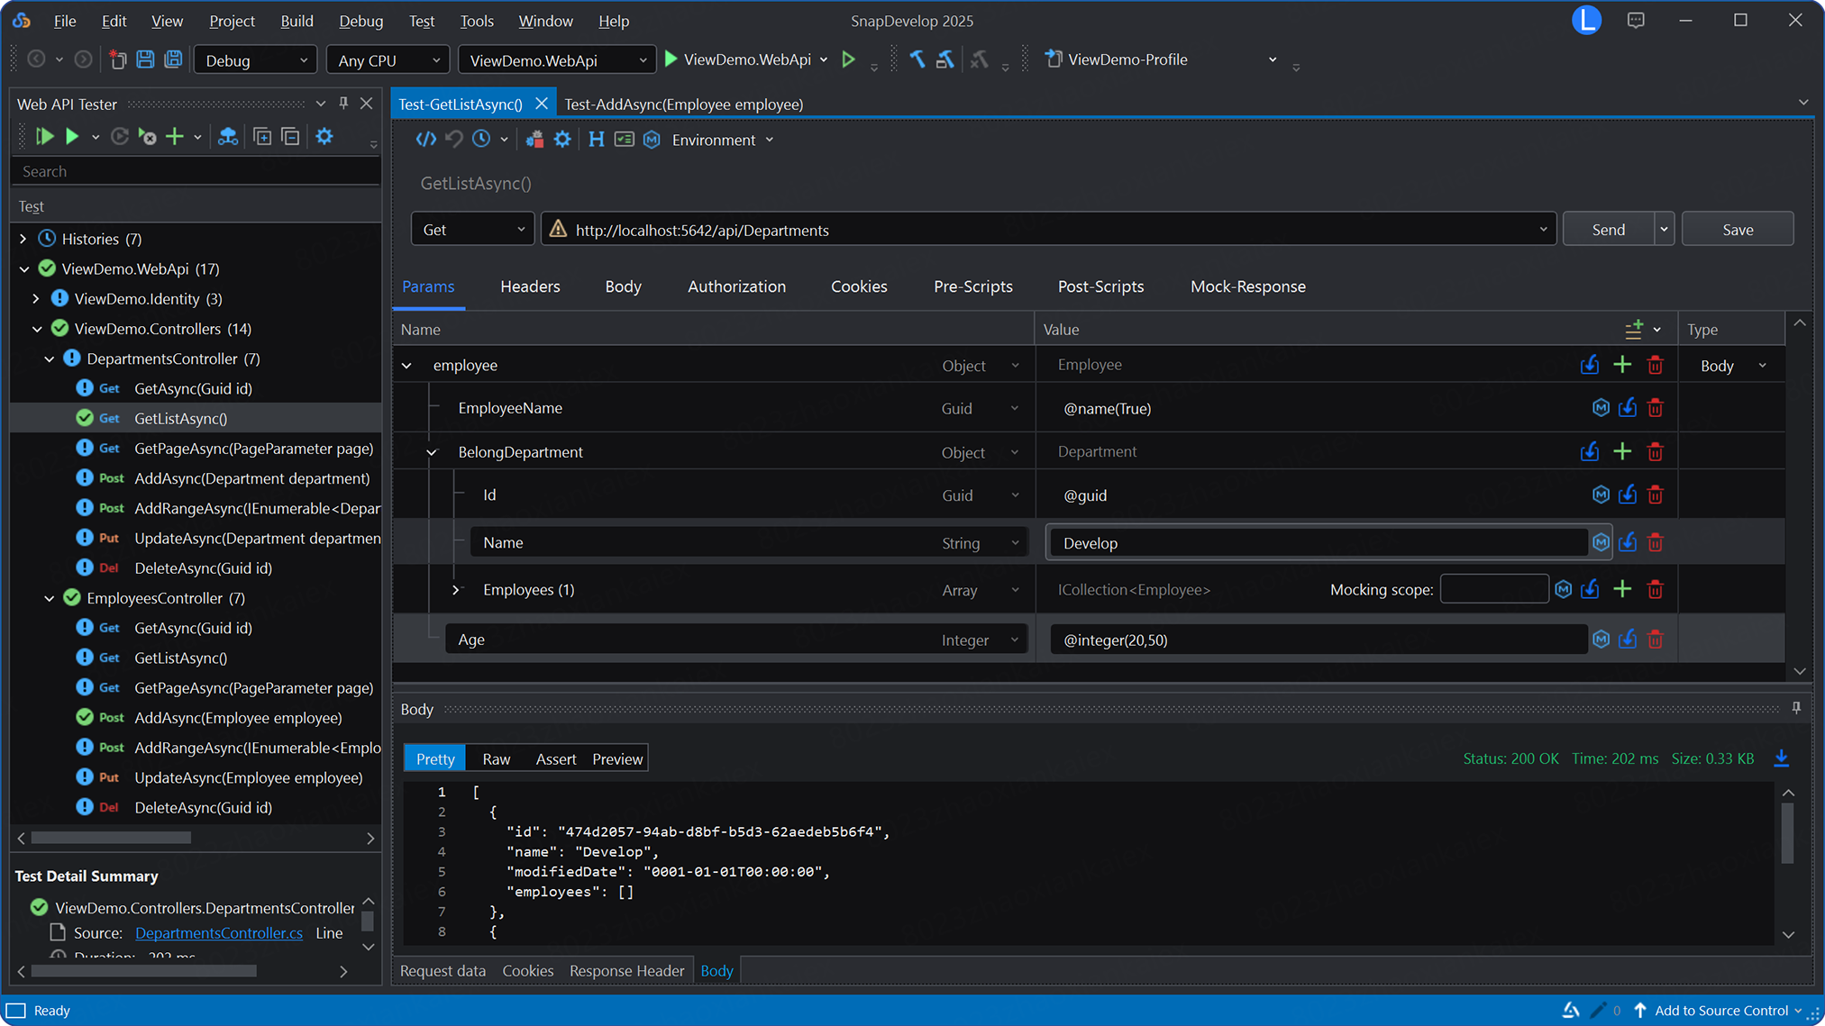This screenshot has width=1825, height=1026.
Task: Open the Response Header tab
Action: [626, 970]
